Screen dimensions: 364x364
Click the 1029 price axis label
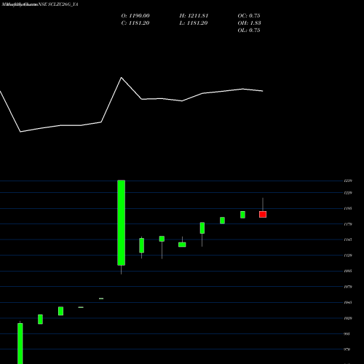pyautogui.click(x=348, y=318)
